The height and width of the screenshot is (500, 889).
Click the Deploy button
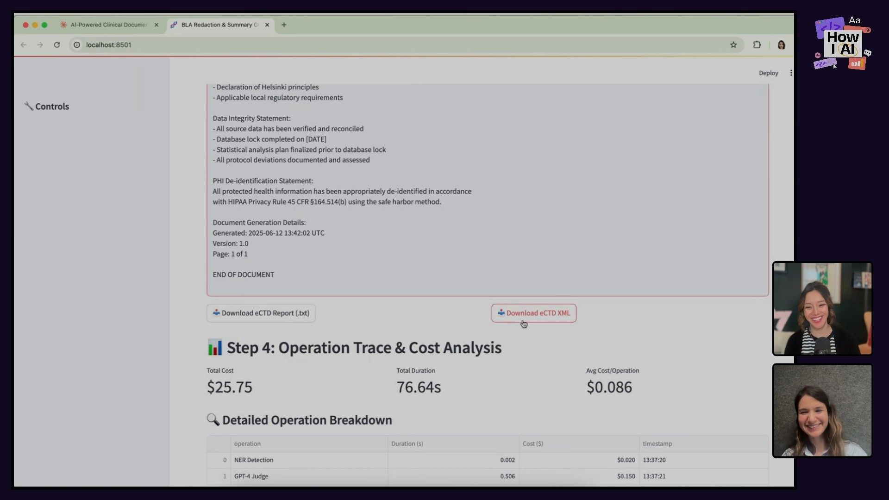pos(768,73)
